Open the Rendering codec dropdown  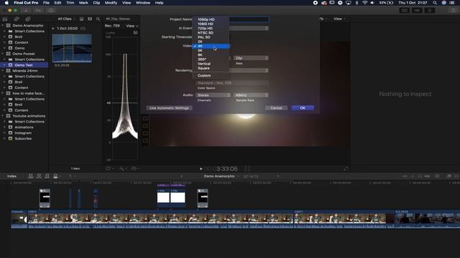tap(249, 70)
